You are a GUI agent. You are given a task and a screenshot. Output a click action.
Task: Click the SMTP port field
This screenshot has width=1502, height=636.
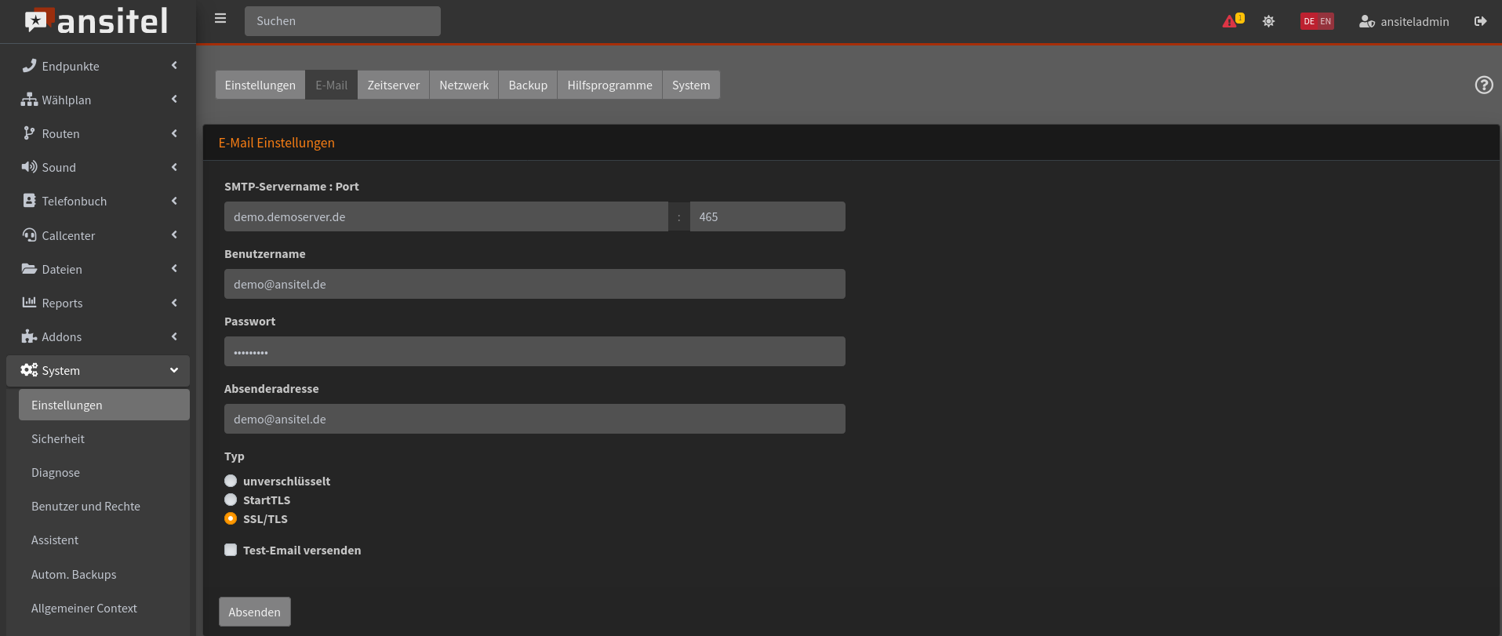pyautogui.click(x=766, y=216)
